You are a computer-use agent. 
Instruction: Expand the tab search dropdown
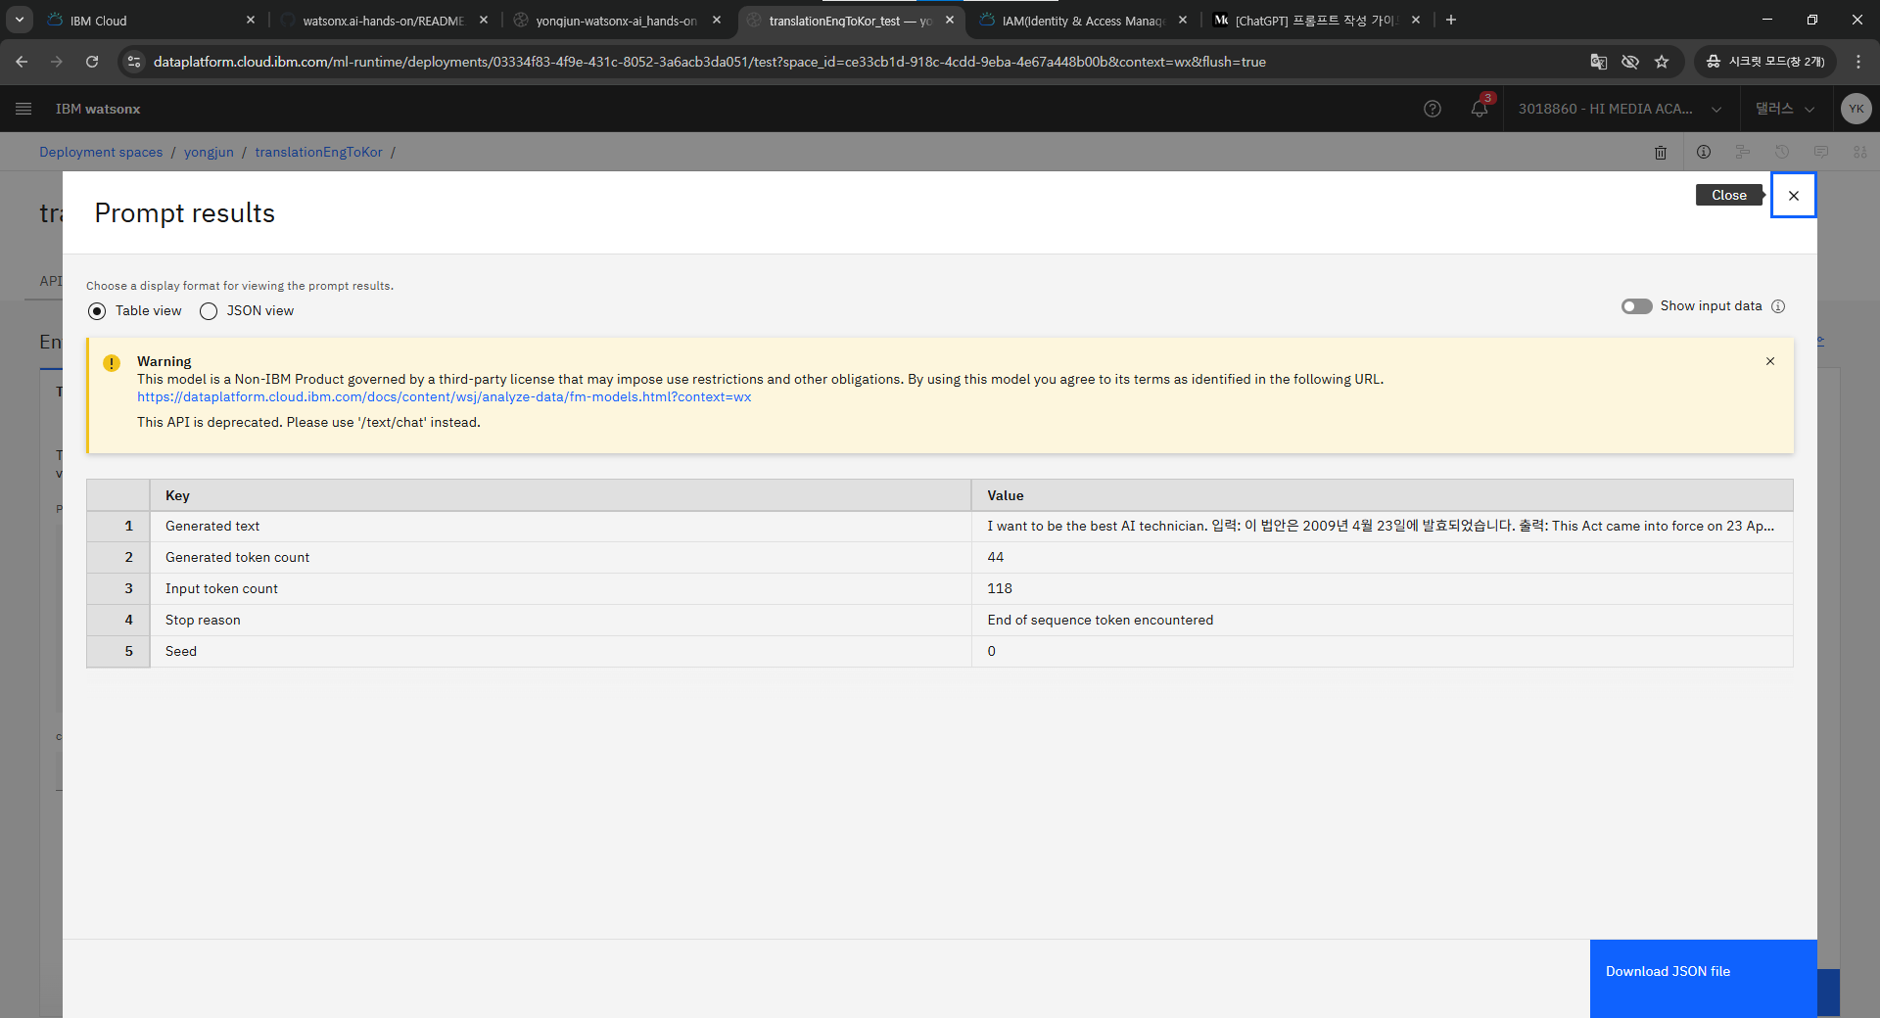20,20
